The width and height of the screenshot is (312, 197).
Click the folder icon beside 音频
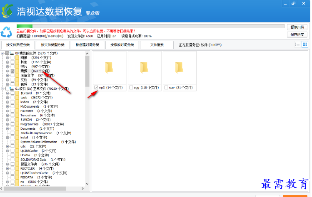(x=17, y=71)
